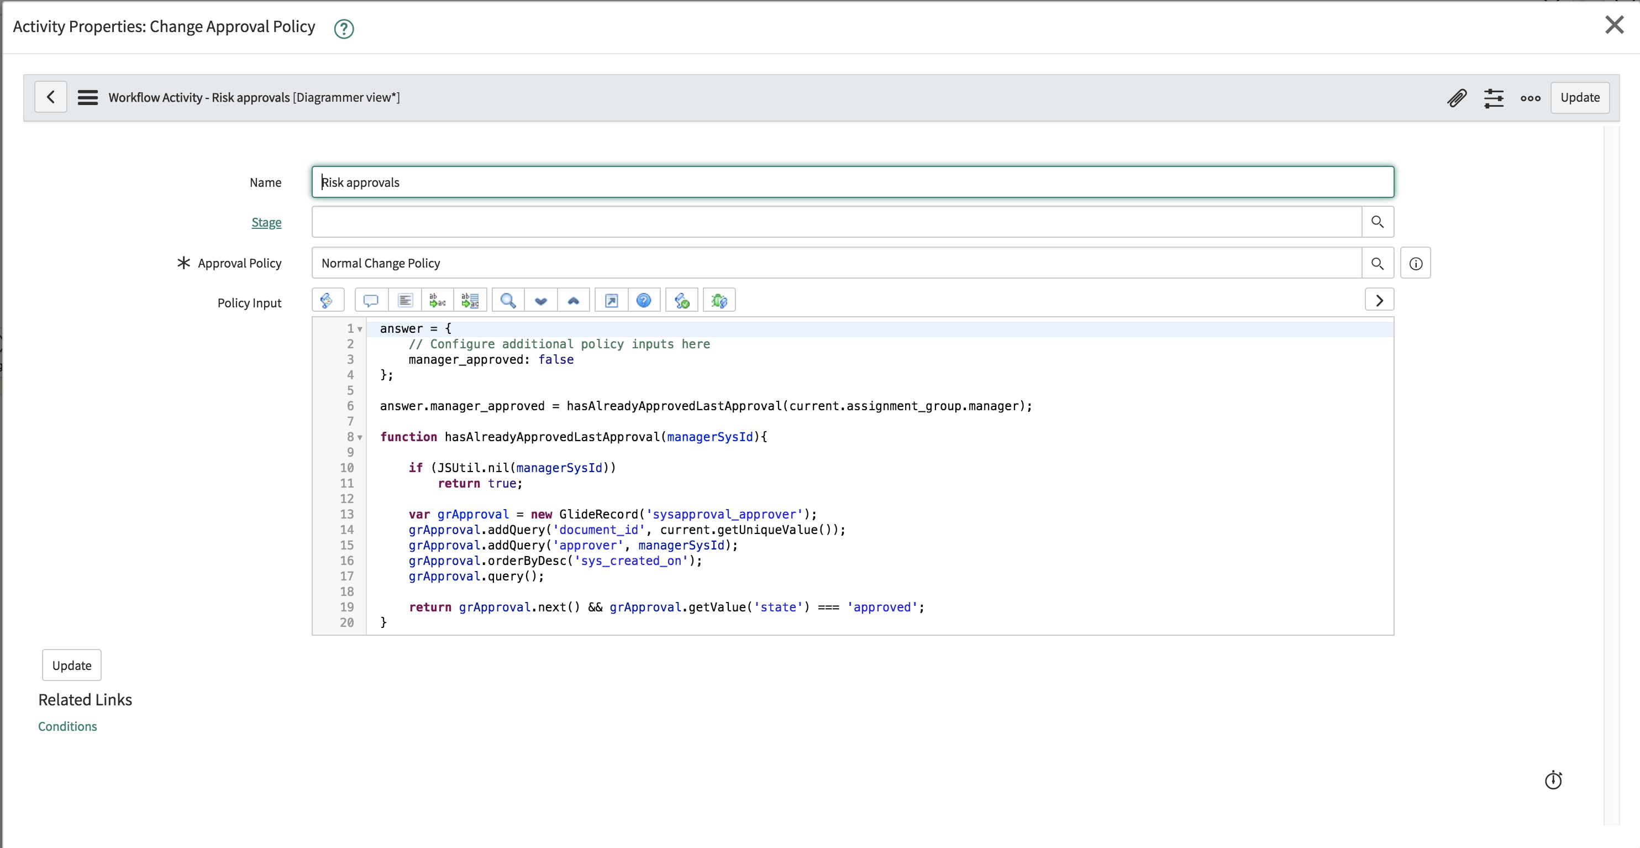Jump to the previous search match
This screenshot has height=848, width=1640.
click(x=573, y=300)
